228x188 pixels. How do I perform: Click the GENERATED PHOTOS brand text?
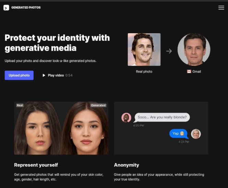pos(26,8)
